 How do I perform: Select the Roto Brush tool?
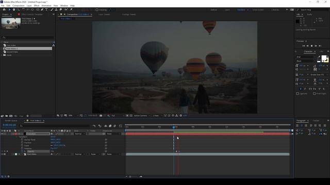[67, 10]
